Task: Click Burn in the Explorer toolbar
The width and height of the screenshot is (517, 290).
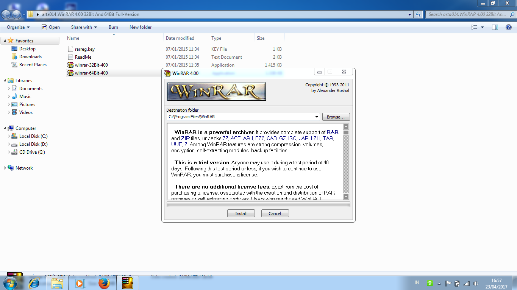Action: coord(113,27)
